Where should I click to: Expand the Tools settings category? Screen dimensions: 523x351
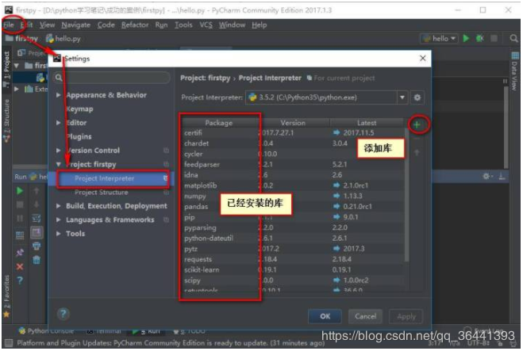[59, 234]
